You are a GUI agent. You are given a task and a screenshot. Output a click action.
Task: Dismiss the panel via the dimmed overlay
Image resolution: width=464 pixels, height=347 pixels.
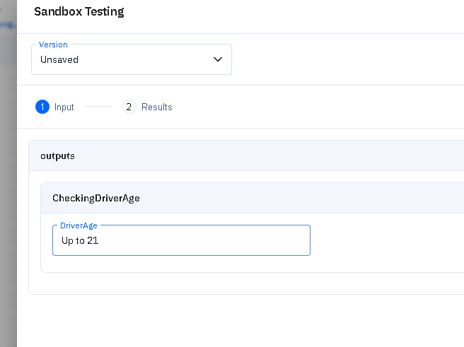[x=8, y=212]
